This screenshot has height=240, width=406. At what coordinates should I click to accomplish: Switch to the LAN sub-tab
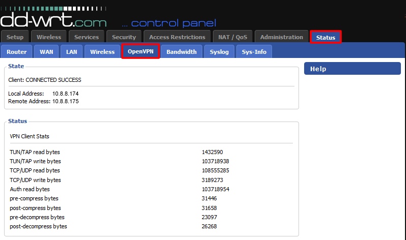[x=72, y=52]
